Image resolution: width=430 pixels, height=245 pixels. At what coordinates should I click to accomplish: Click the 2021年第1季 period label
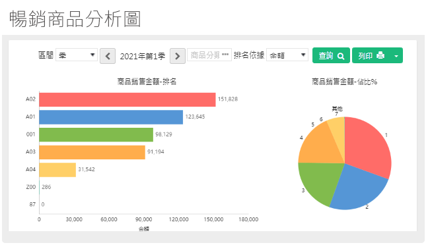coord(143,57)
